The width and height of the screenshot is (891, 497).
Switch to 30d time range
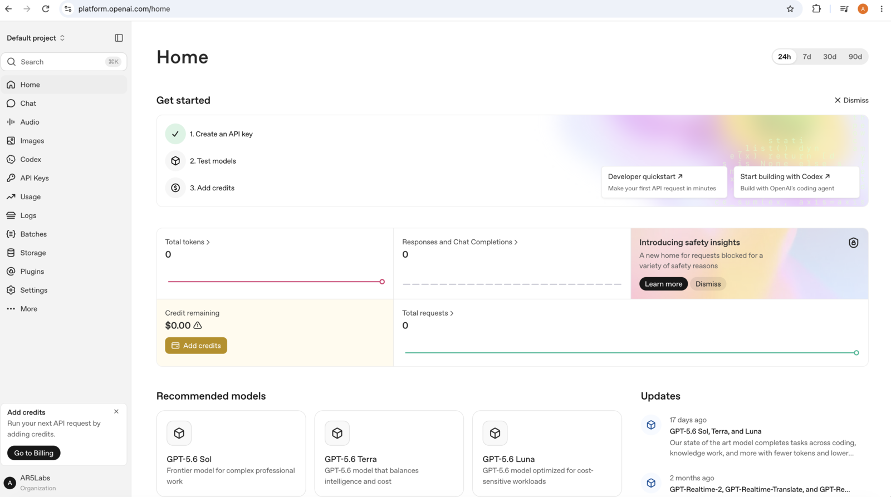(830, 57)
